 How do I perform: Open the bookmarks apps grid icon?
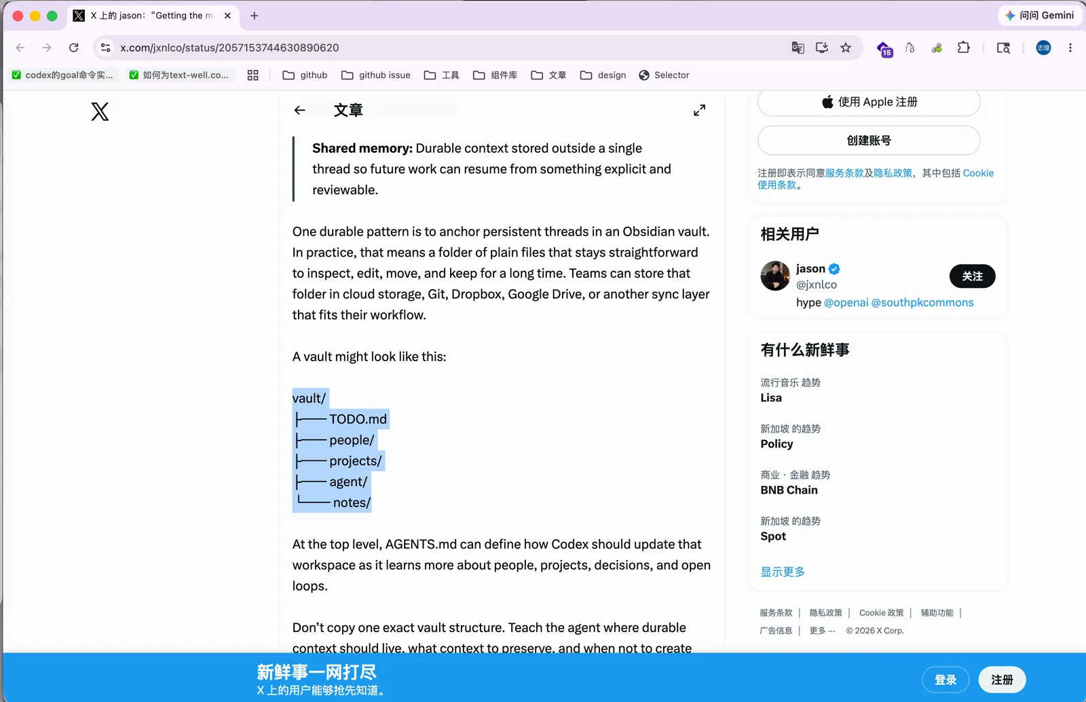click(252, 75)
